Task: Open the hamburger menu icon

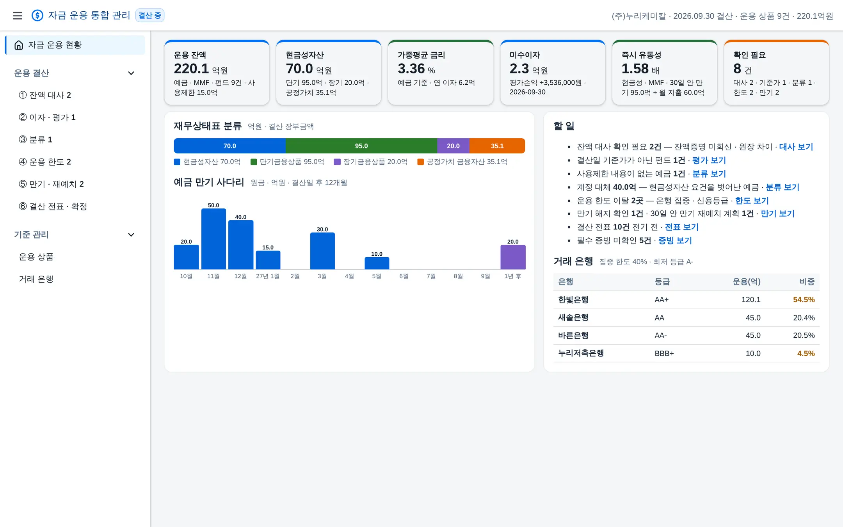Action: point(18,16)
